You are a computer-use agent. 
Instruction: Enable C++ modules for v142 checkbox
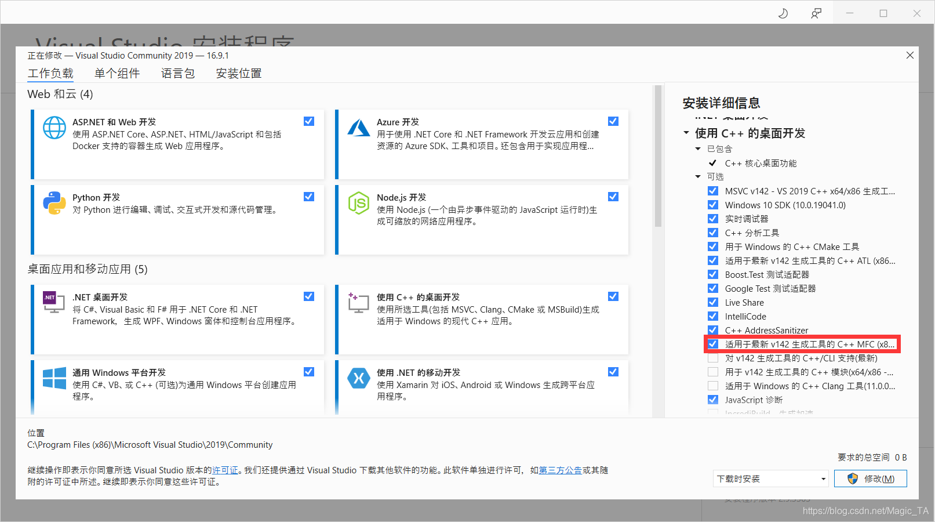point(713,372)
